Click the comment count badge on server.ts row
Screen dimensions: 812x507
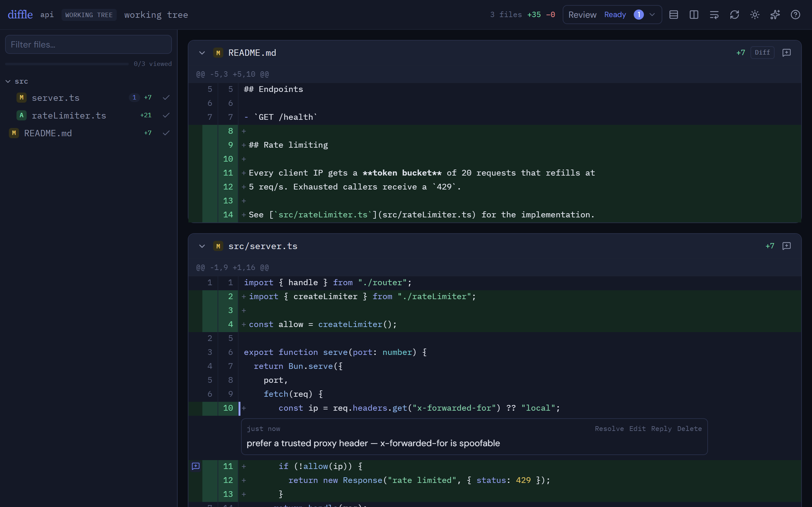134,98
